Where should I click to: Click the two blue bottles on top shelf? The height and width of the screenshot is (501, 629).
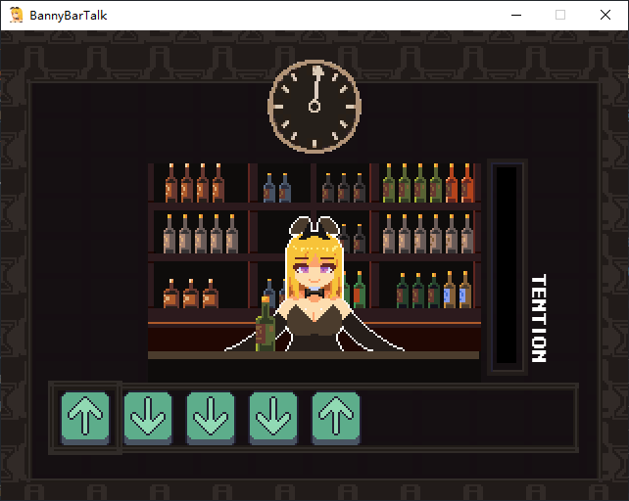coord(277,188)
